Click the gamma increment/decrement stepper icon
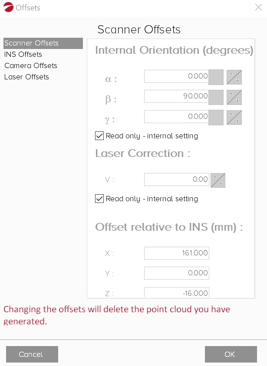267x366 pixels. (234, 117)
